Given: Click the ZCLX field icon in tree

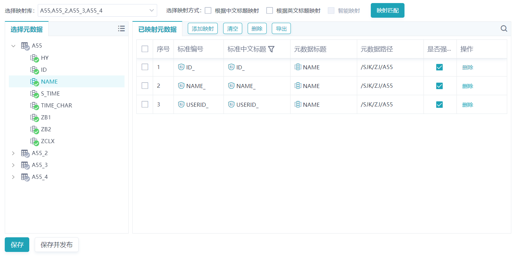Looking at the screenshot, I should click(x=34, y=141).
